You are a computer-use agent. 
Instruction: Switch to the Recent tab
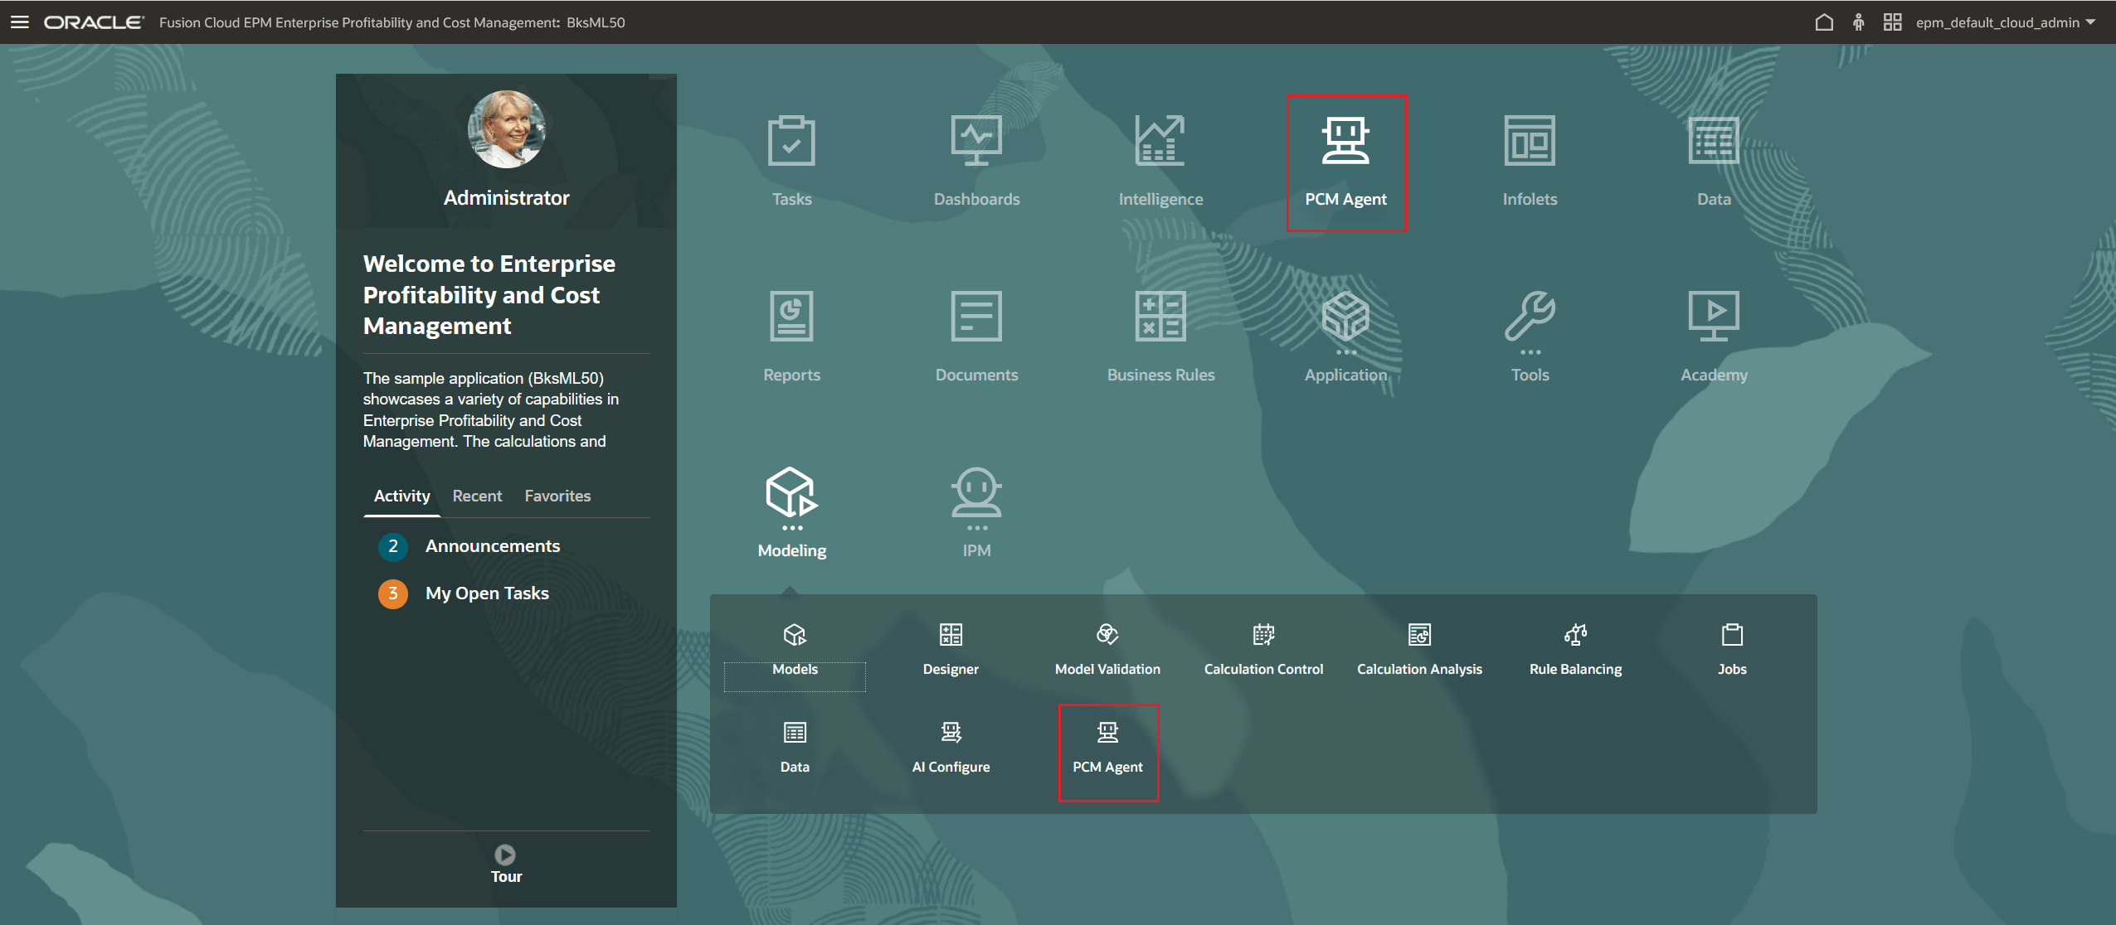(477, 496)
